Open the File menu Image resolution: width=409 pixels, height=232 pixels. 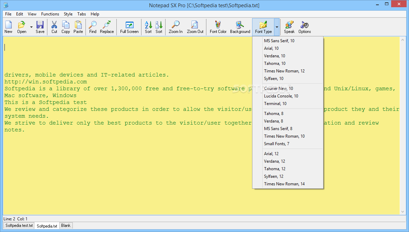(8, 14)
